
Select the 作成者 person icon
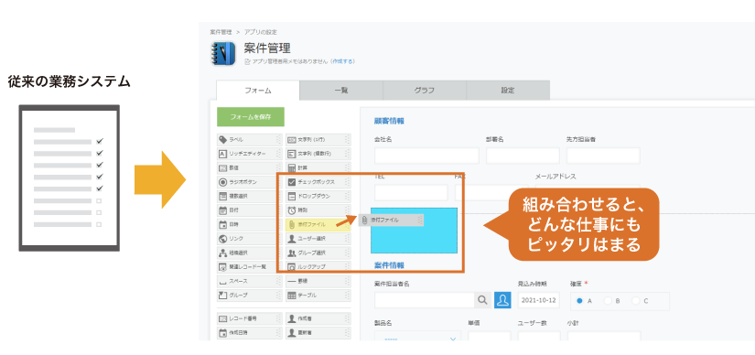pos(291,319)
